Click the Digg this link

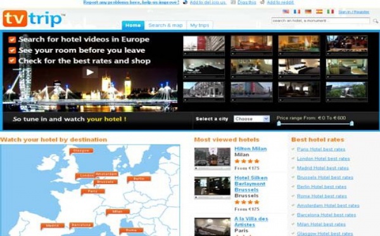click(247, 2)
